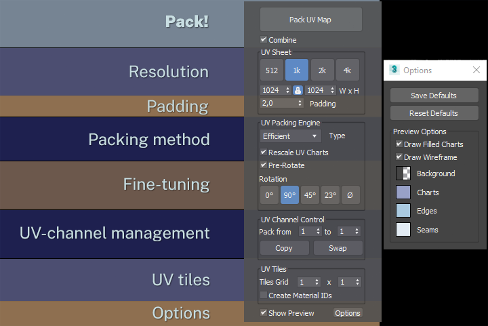This screenshot has width=488, height=326.
Task: Close the Options dialog window
Action: click(x=476, y=70)
